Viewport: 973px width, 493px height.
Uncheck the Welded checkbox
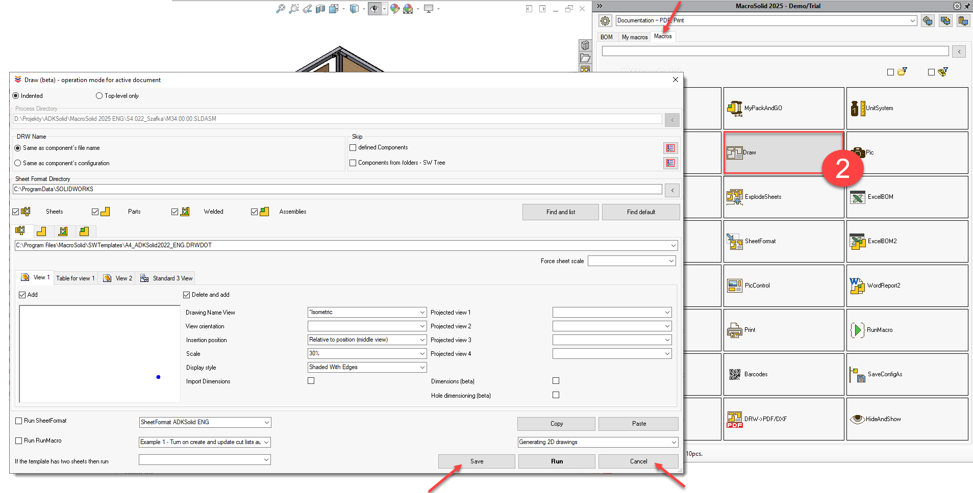point(175,212)
